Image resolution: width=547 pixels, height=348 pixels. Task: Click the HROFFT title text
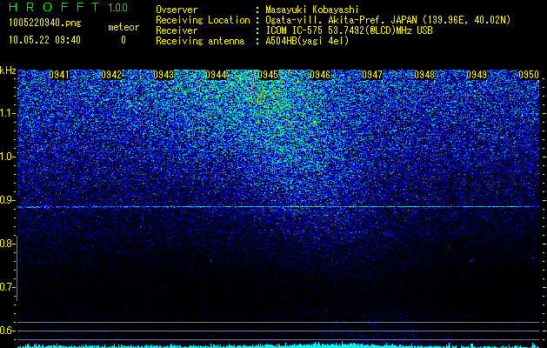[54, 7]
